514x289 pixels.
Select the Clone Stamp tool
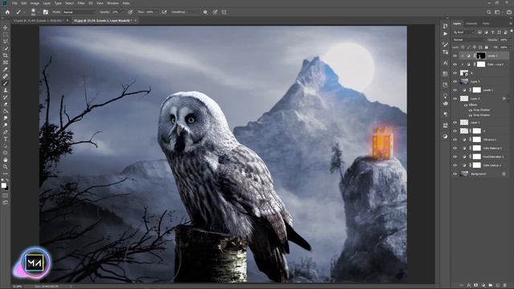[x=6, y=90]
